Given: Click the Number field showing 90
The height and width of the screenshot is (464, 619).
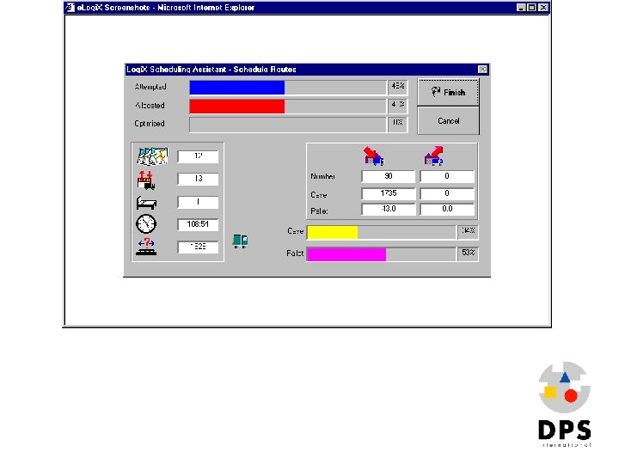Looking at the screenshot, I should 389,176.
